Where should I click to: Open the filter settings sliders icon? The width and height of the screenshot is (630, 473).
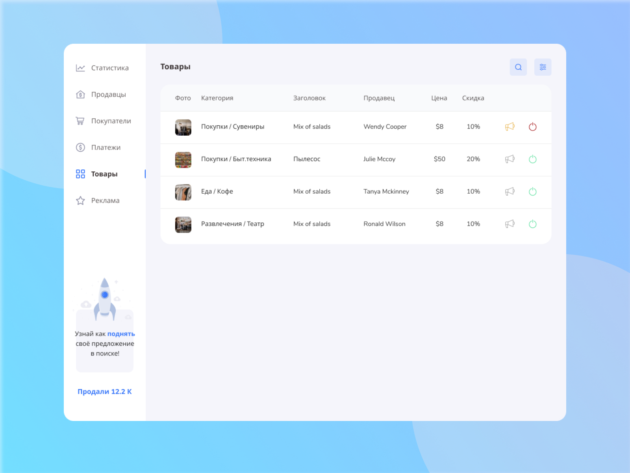point(543,67)
